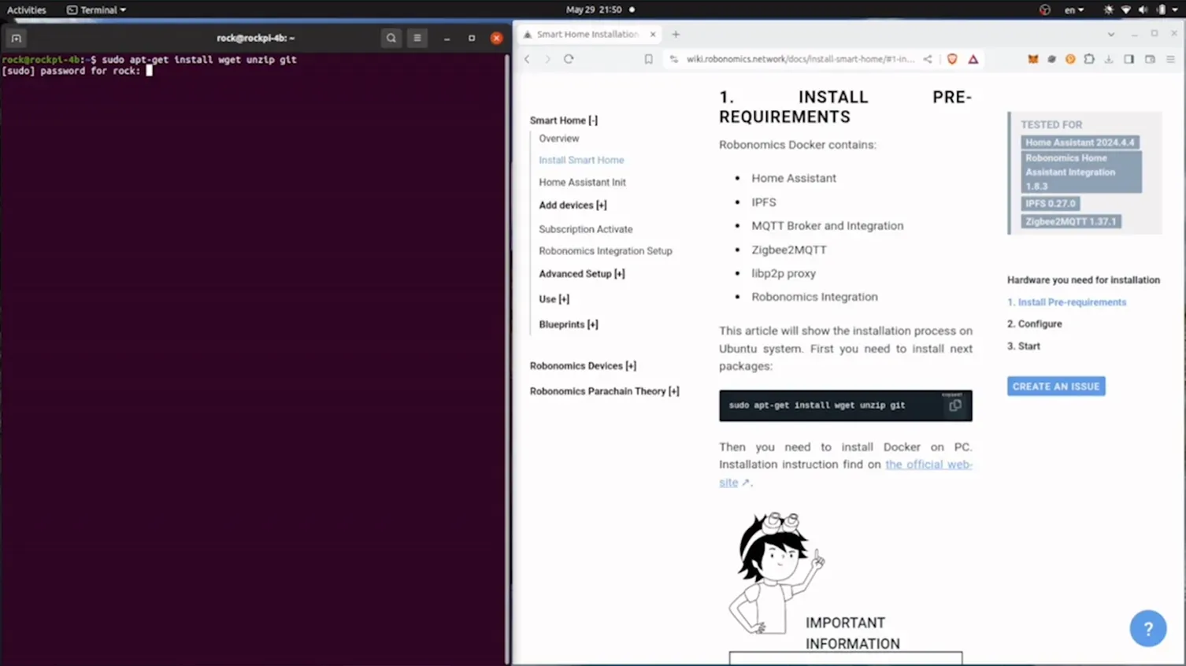
Task: Toggle the Wi-Fi indicator in system tray
Action: click(x=1125, y=9)
